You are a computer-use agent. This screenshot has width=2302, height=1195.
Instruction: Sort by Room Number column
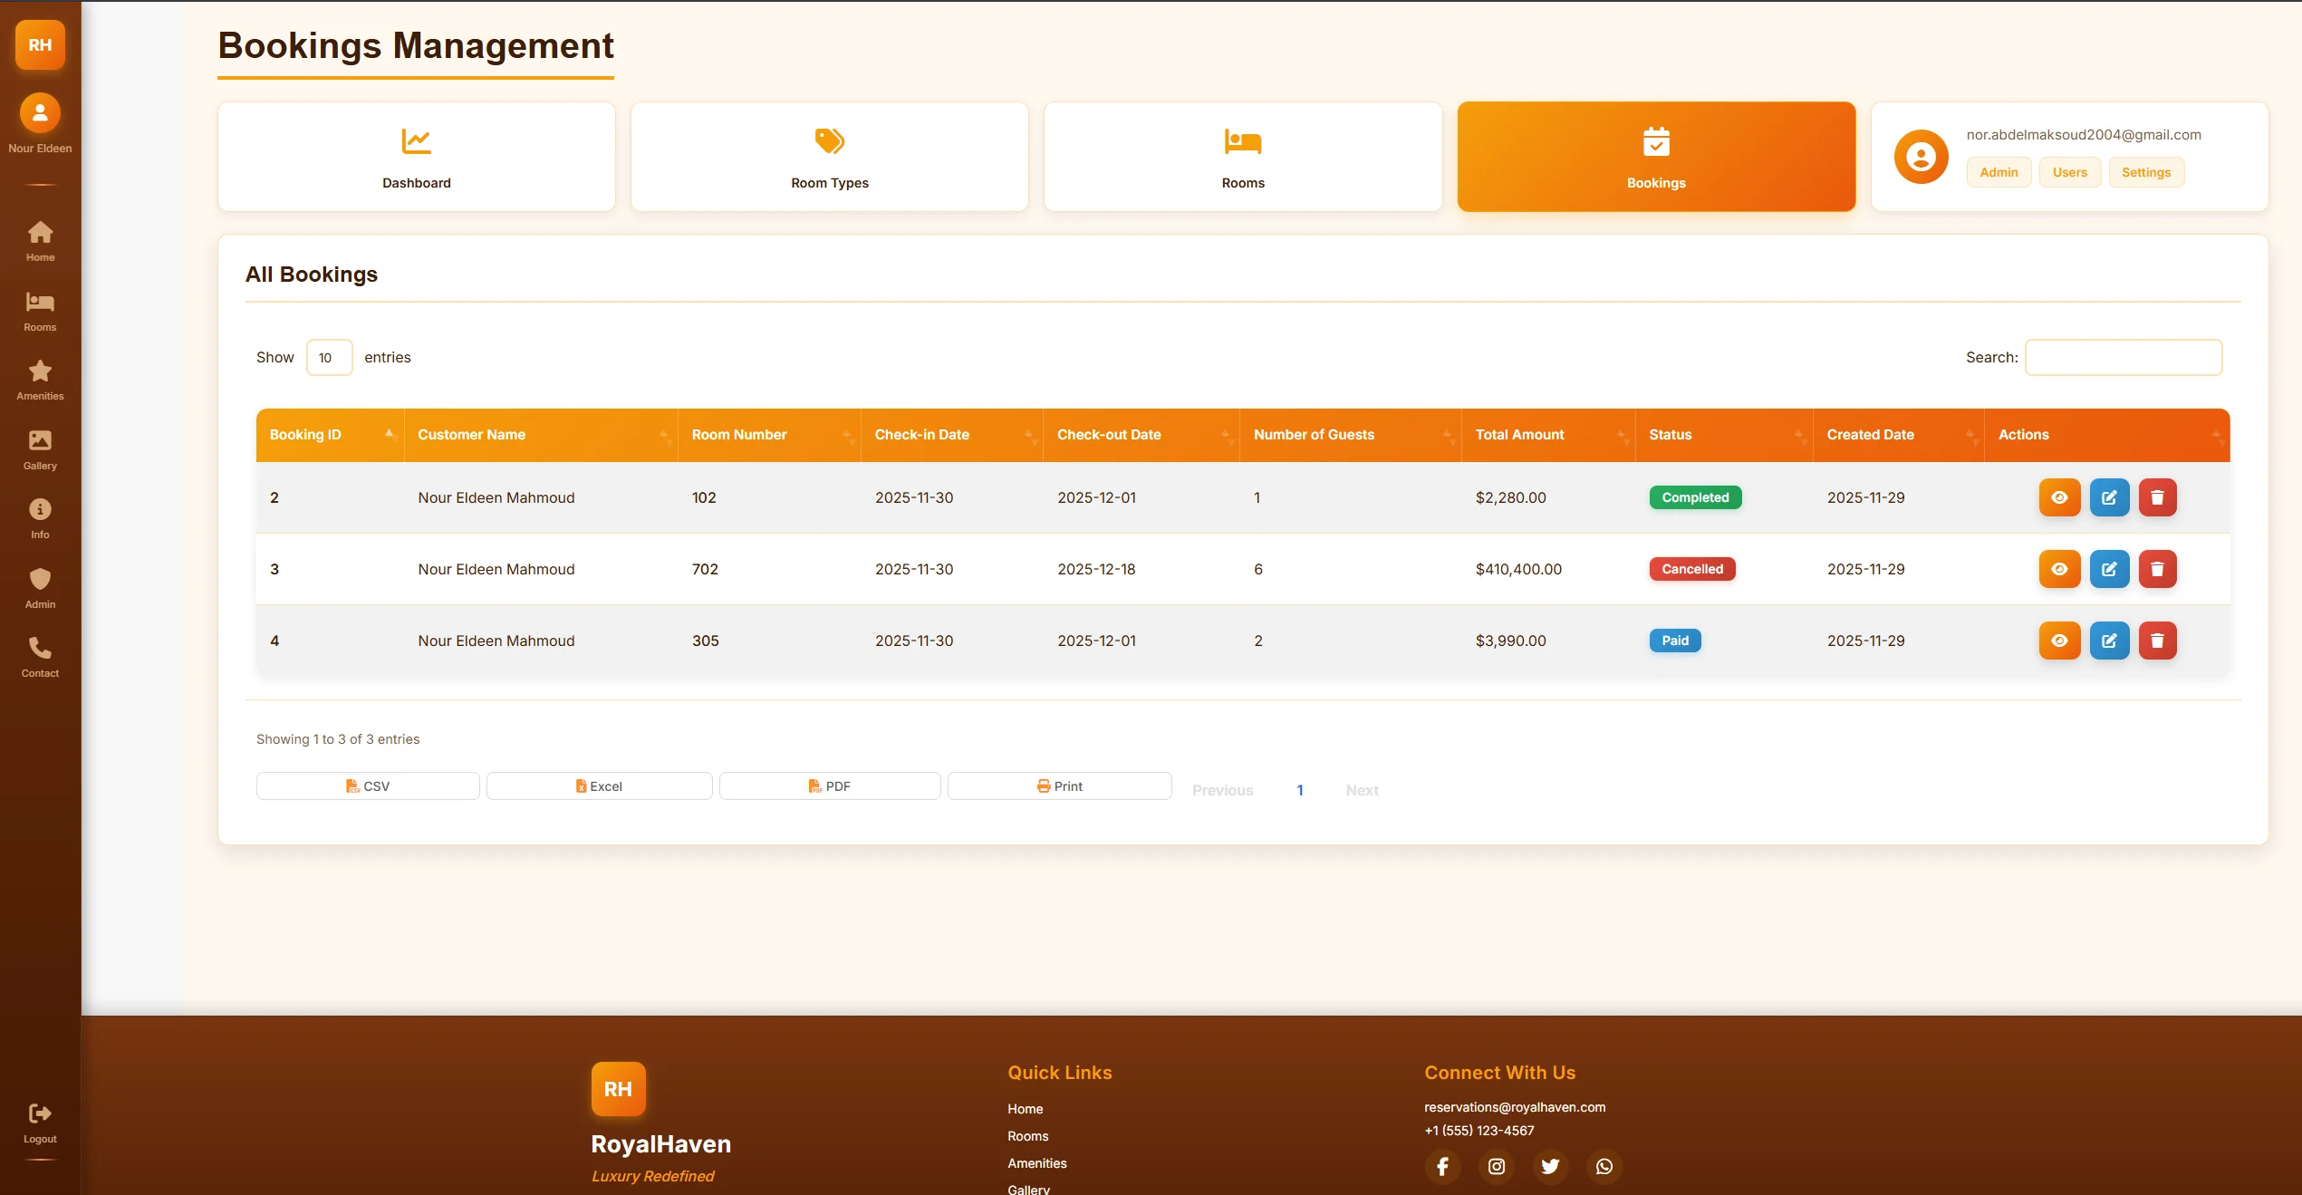(769, 435)
